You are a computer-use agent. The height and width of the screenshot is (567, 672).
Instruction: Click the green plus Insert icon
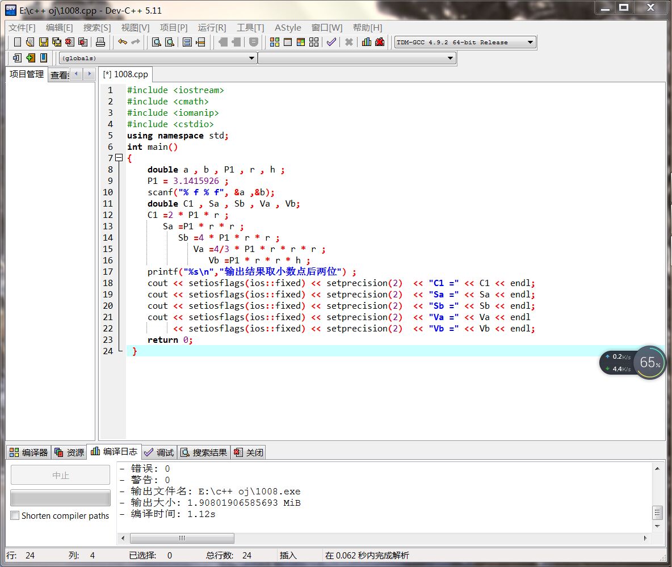31,58
